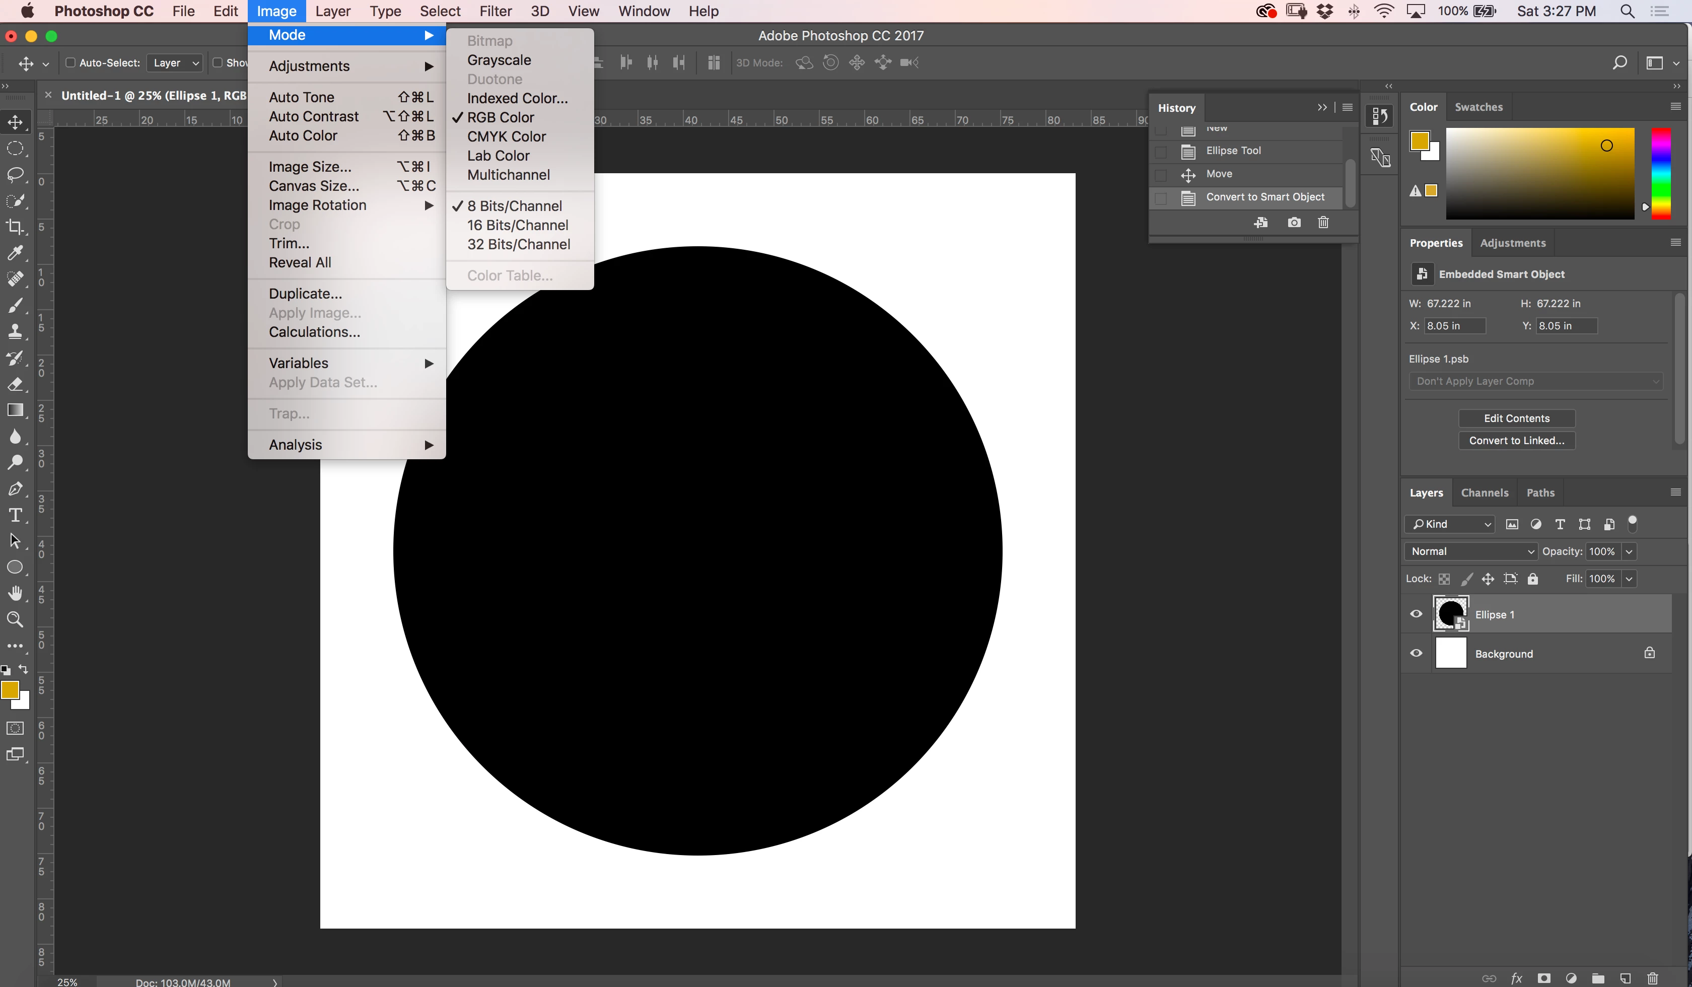Select the Type tool
This screenshot has width=1692, height=987.
(x=15, y=515)
